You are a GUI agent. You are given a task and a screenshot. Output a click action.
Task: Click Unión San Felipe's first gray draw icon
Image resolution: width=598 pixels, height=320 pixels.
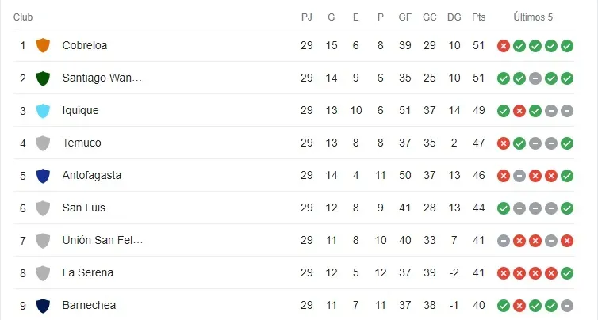503,240
